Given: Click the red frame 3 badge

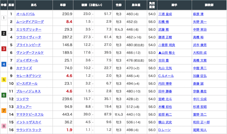Looking at the screenshot, I should pos(4,49).
